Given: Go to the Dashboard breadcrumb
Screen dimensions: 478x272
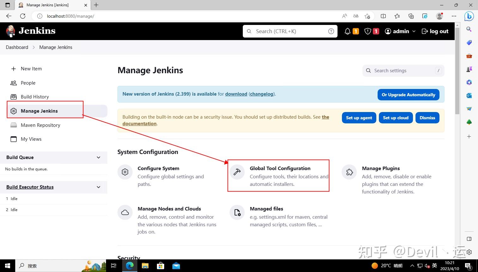Looking at the screenshot, I should [x=17, y=47].
